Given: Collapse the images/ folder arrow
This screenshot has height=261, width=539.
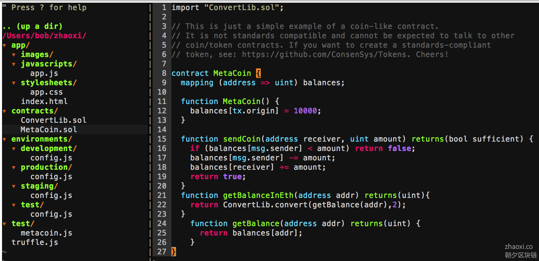Looking at the screenshot, I should [x=14, y=55].
